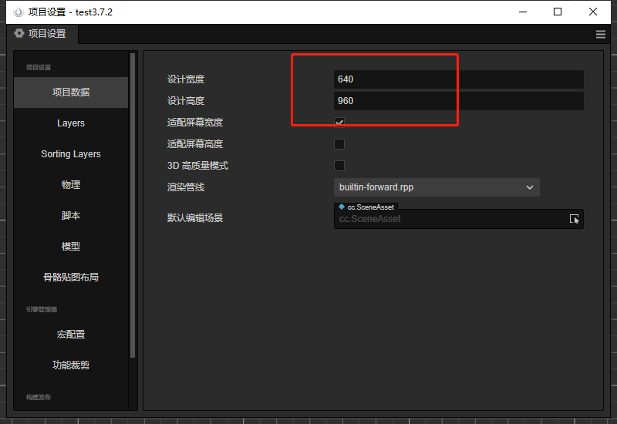Open the 模型 settings page

(71, 246)
